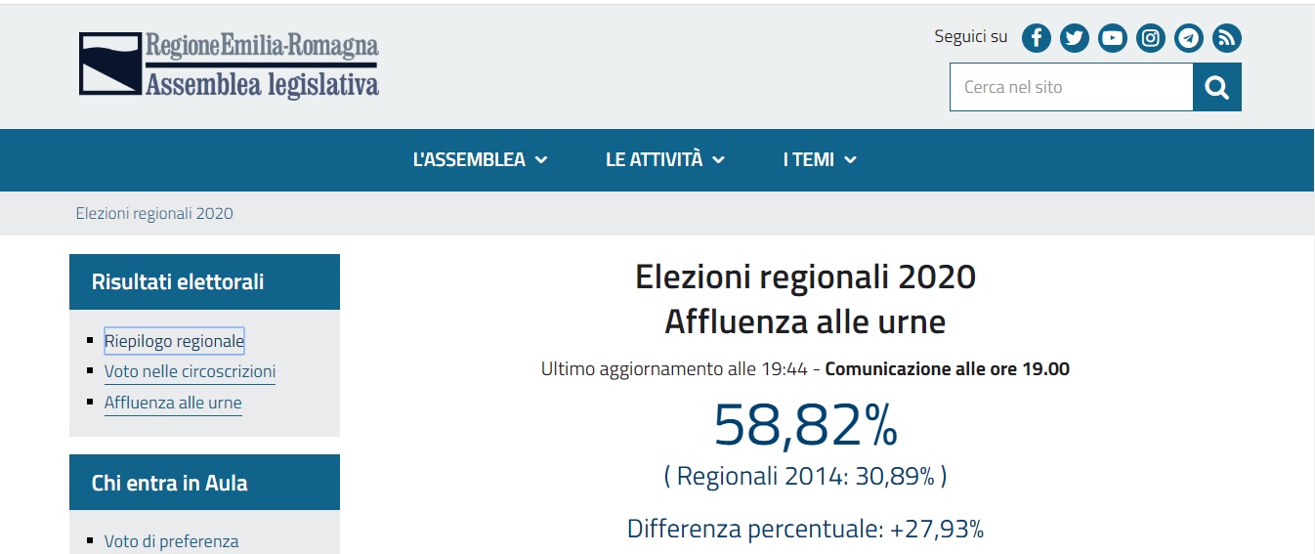The width and height of the screenshot is (1315, 554).
Task: Open the Telegram social icon
Action: pyautogui.click(x=1189, y=38)
